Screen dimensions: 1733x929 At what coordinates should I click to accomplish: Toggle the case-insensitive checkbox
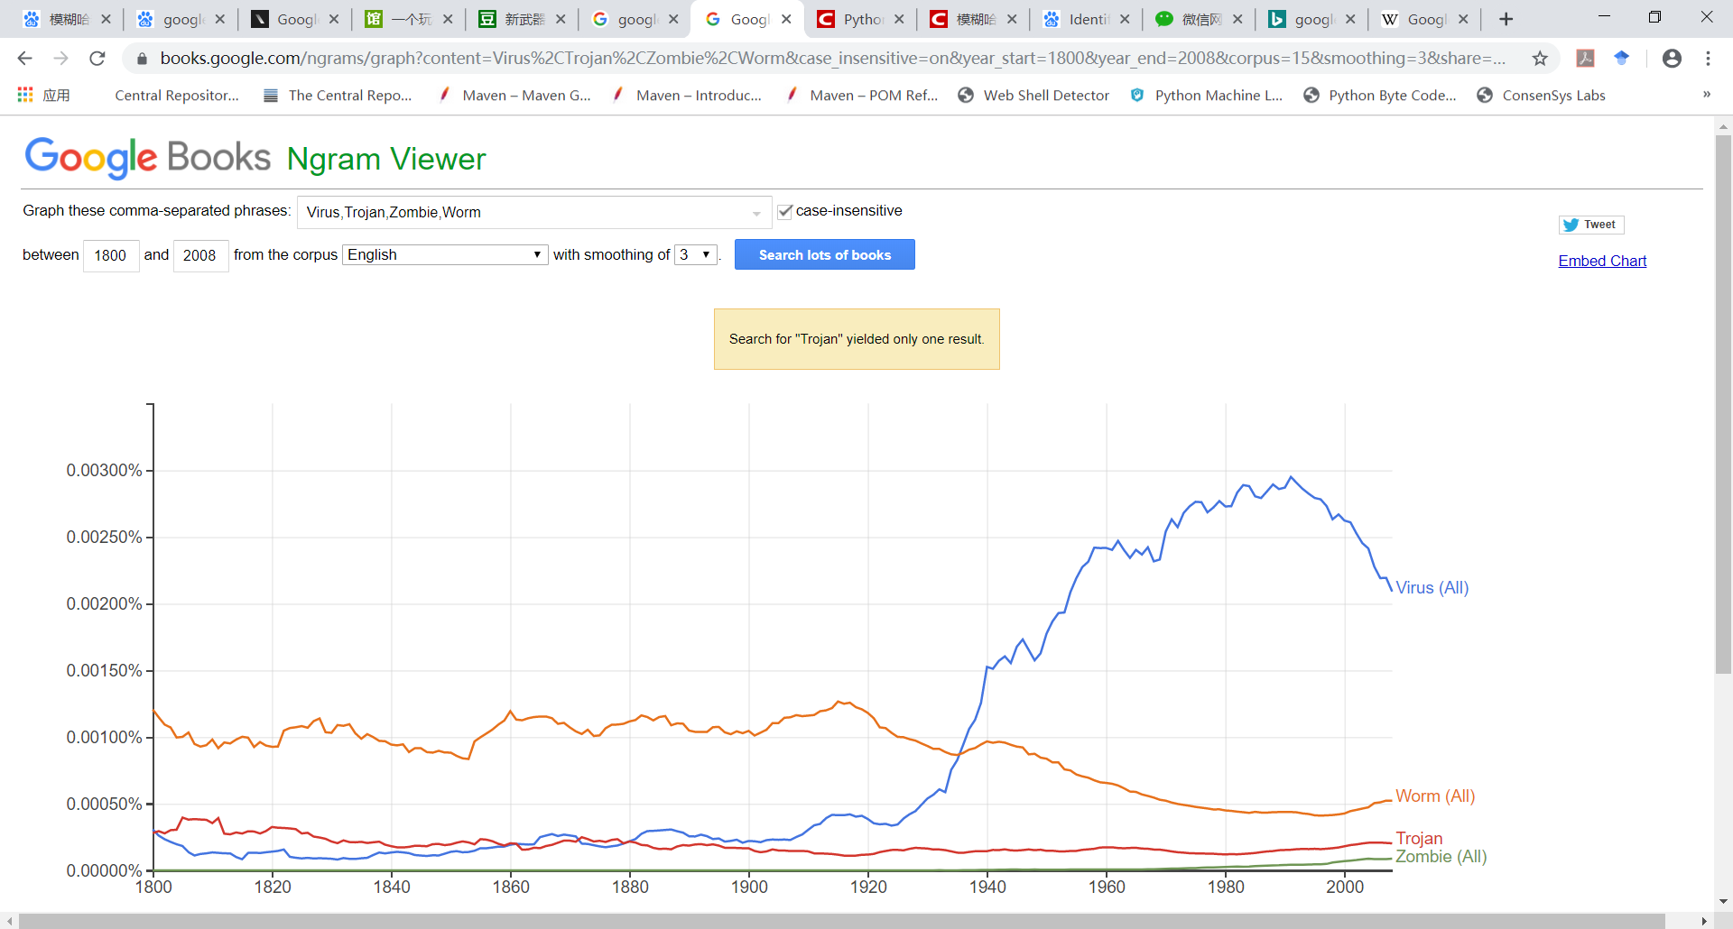[784, 211]
